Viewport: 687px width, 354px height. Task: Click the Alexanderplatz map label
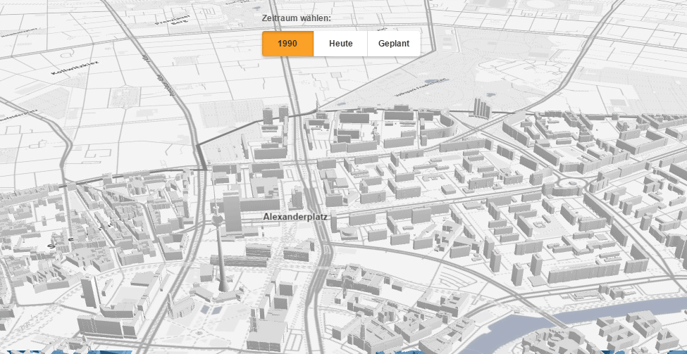(296, 217)
